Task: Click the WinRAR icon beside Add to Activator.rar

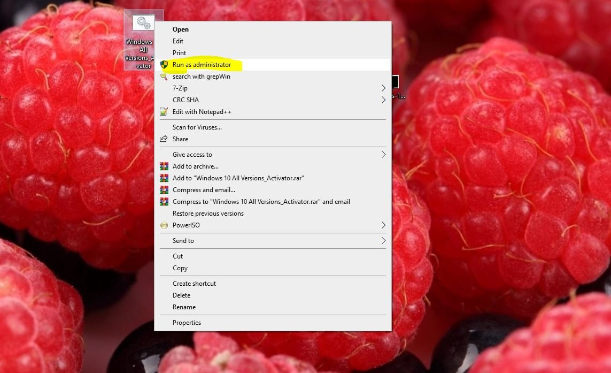Action: pos(164,178)
